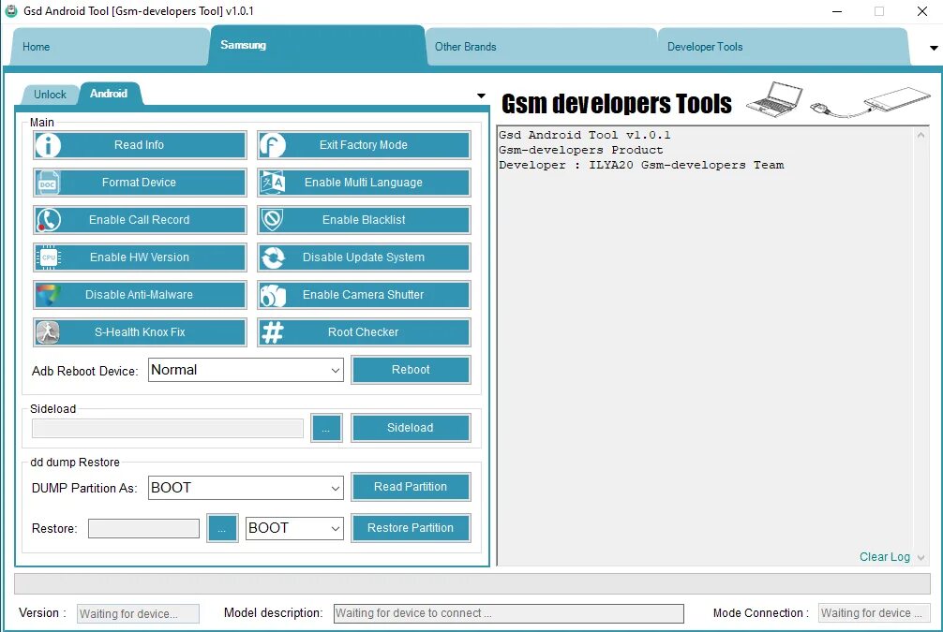Click the CPU chip icon beside Enable HW Version

48,257
